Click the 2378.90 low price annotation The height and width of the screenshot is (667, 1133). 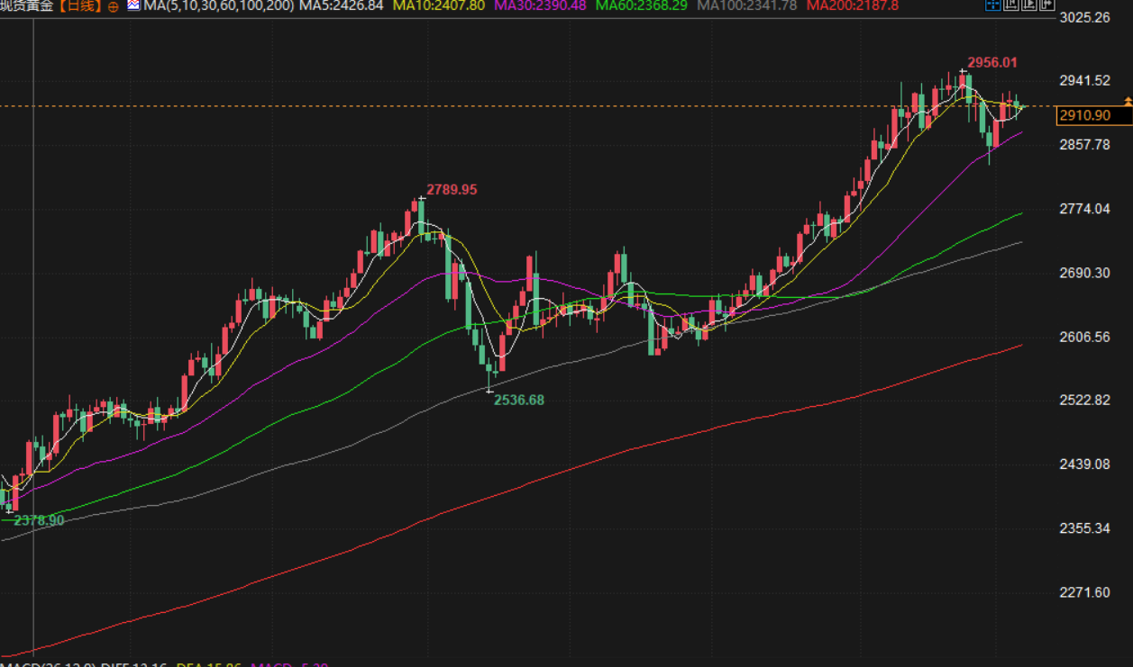point(39,520)
